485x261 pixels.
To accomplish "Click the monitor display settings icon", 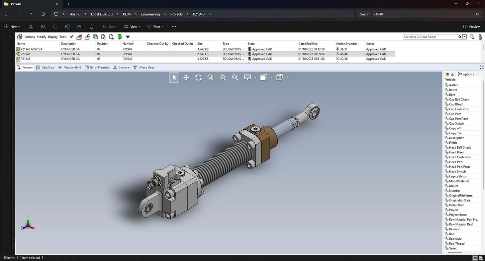I will point(248,78).
